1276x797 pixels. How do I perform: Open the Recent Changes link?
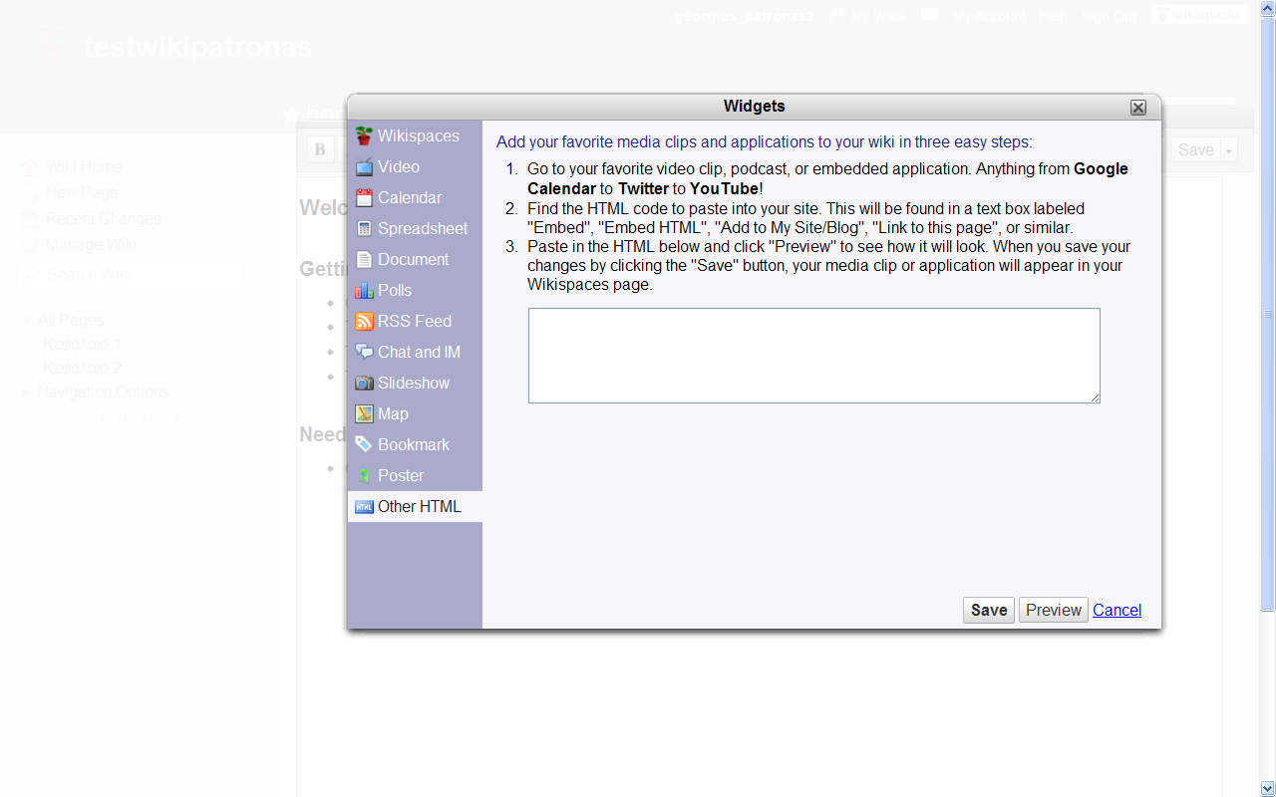coord(103,218)
